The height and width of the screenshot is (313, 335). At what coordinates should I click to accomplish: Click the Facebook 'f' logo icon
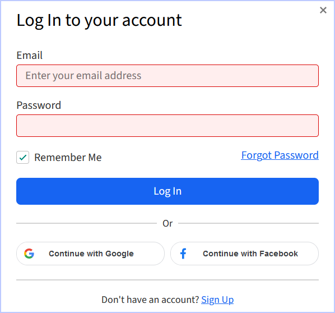(183, 254)
